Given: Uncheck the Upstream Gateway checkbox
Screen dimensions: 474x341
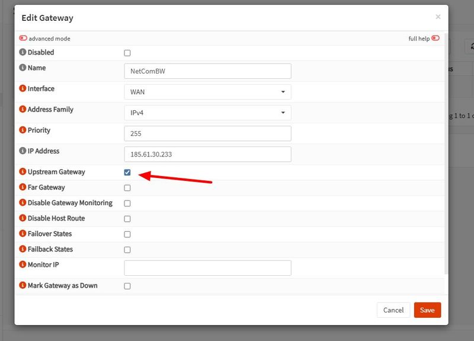Looking at the screenshot, I should (x=127, y=173).
